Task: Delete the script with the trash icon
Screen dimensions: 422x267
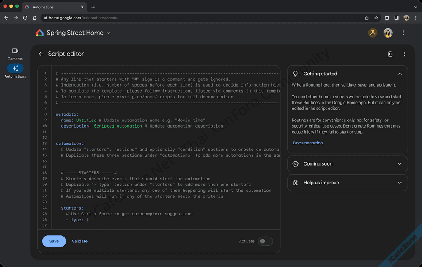Action: click(x=390, y=54)
